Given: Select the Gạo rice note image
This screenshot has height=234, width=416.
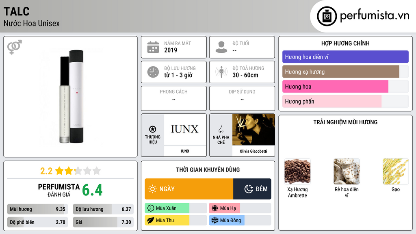Looking at the screenshot, I should 396,171.
